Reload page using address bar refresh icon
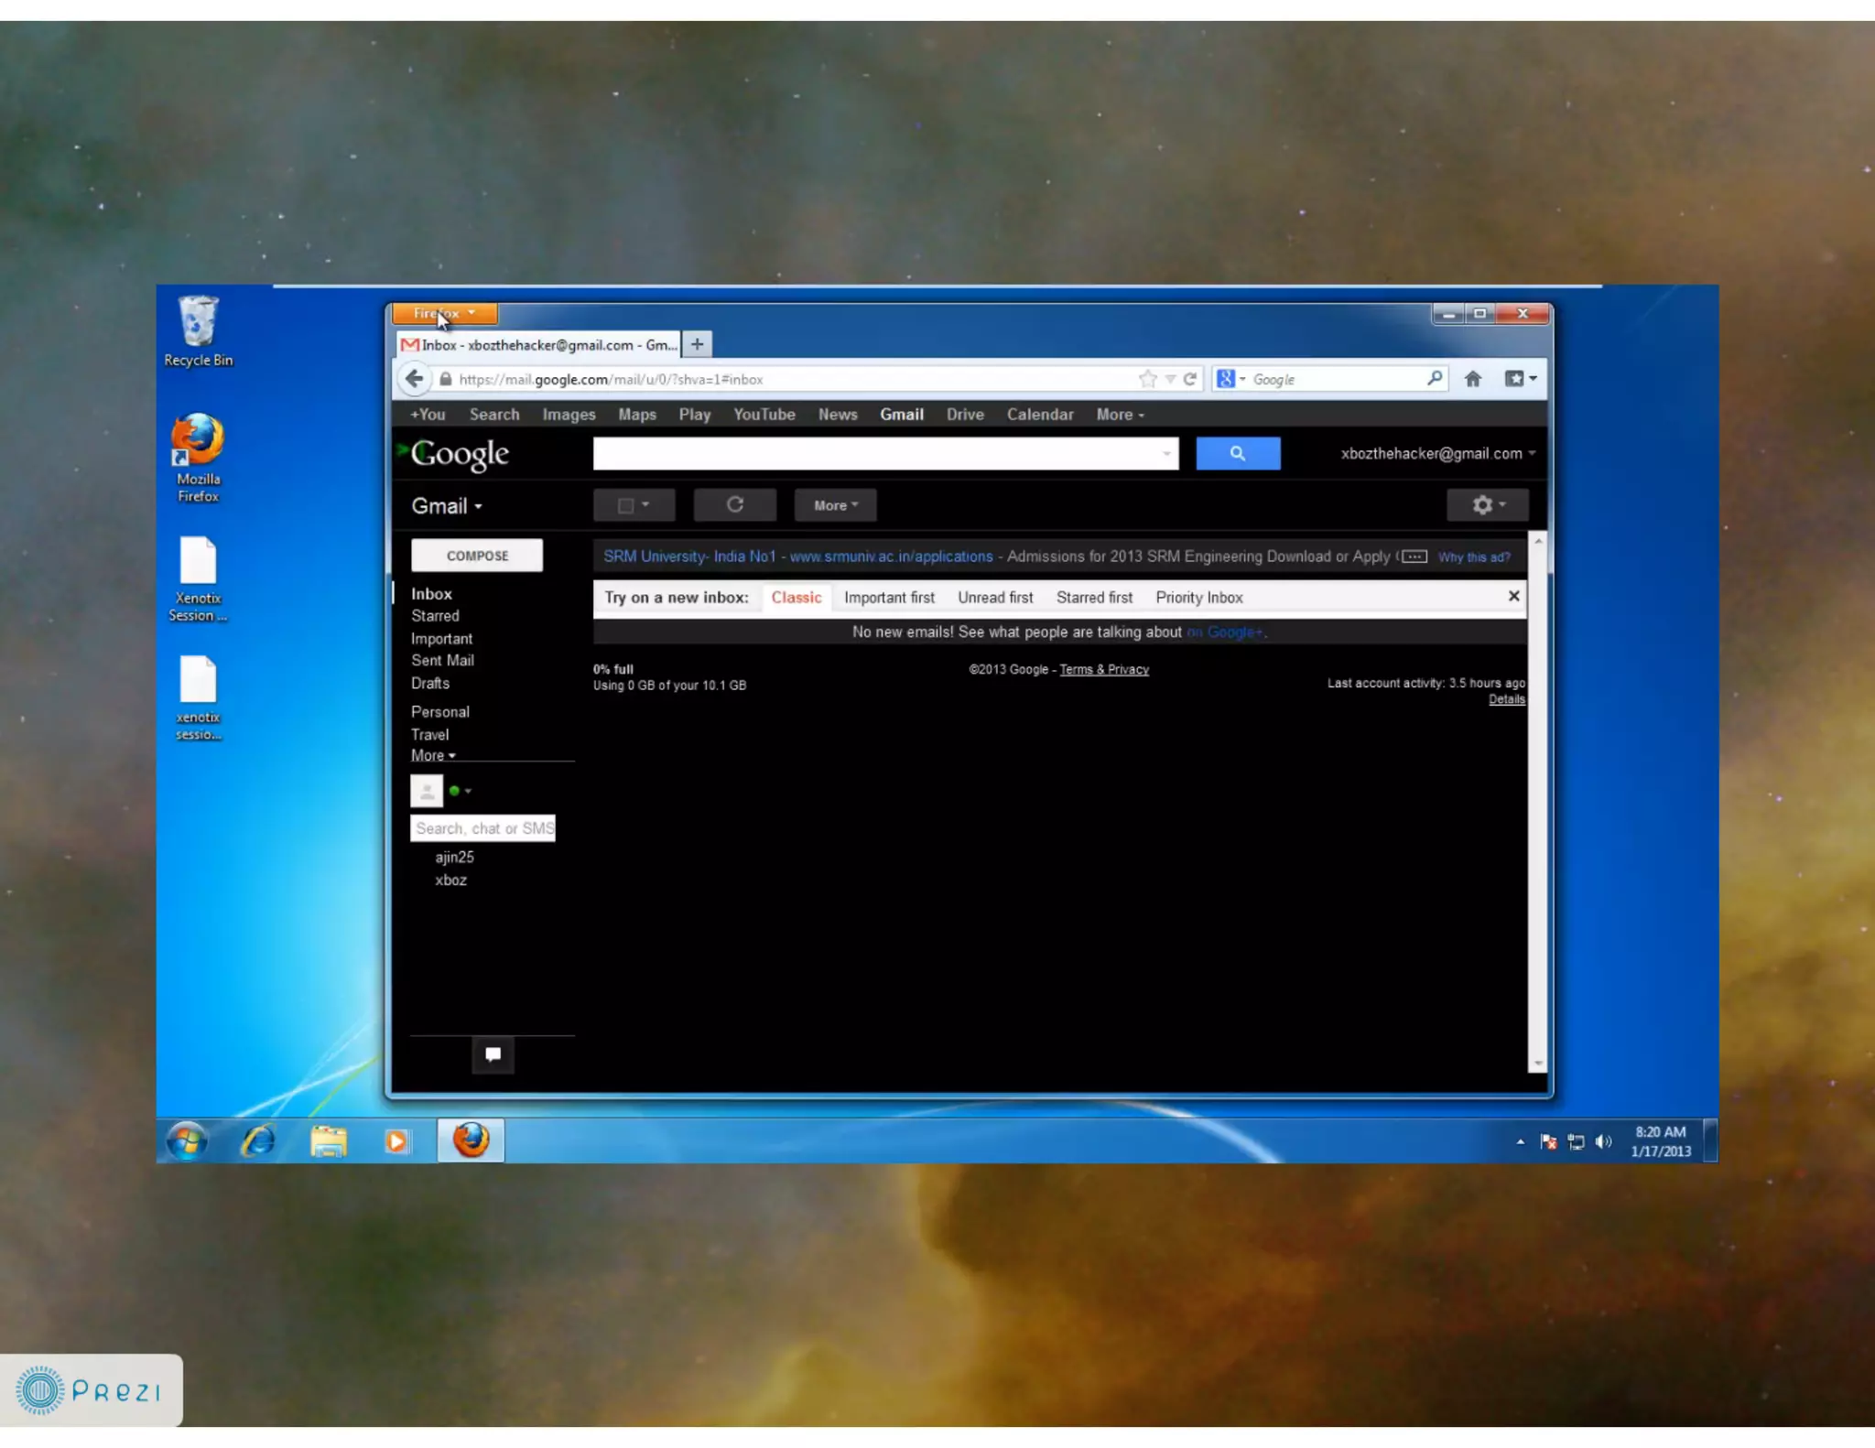The width and height of the screenshot is (1875, 1448). (x=1189, y=379)
